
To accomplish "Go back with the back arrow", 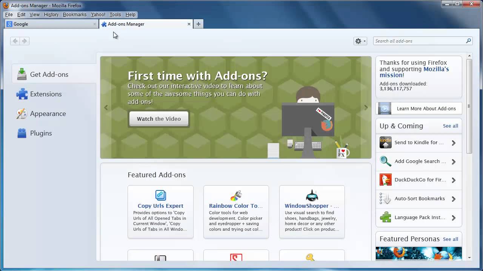I will pyautogui.click(x=15, y=41).
